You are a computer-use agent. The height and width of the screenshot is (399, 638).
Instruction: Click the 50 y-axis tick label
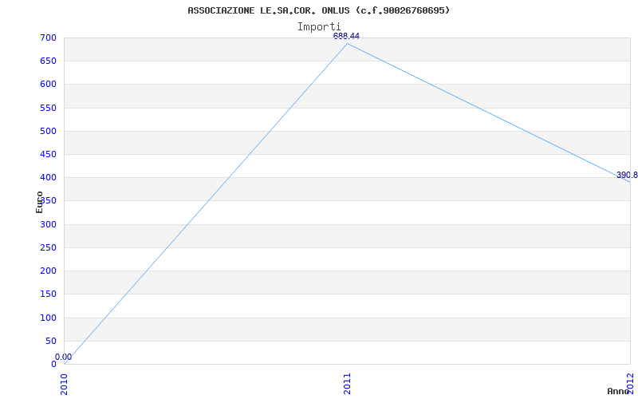click(50, 341)
